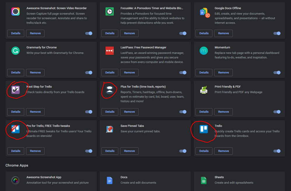This screenshot has height=191, width=291.
Task: Remove the Momentum extension
Action: (223, 72)
